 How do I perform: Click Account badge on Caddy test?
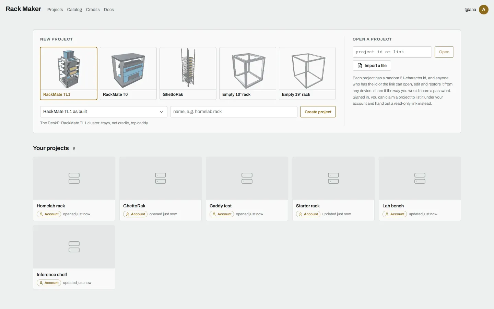click(x=222, y=214)
